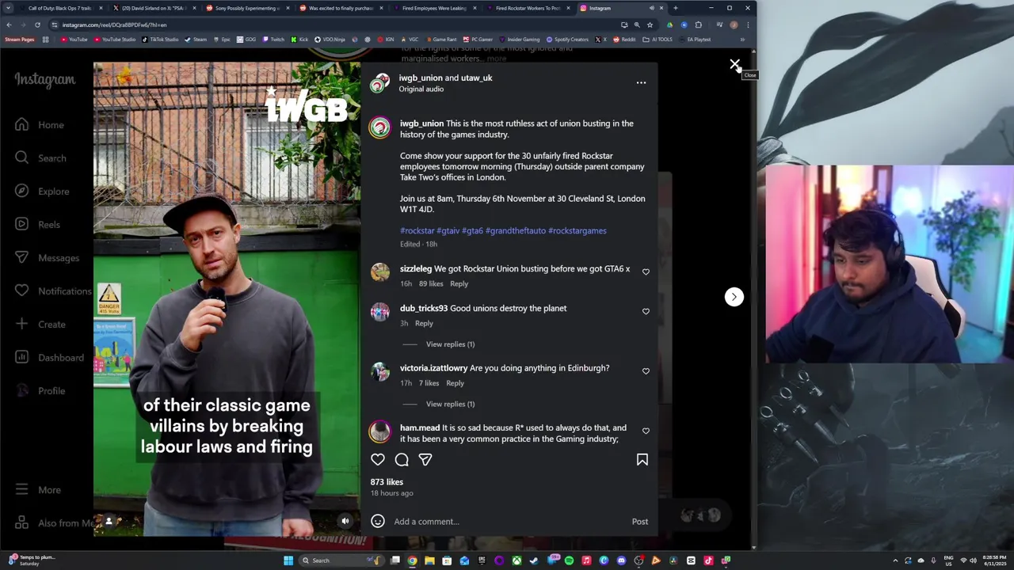Like the reel with the heart icon
This screenshot has height=570, width=1014.
pyautogui.click(x=378, y=459)
